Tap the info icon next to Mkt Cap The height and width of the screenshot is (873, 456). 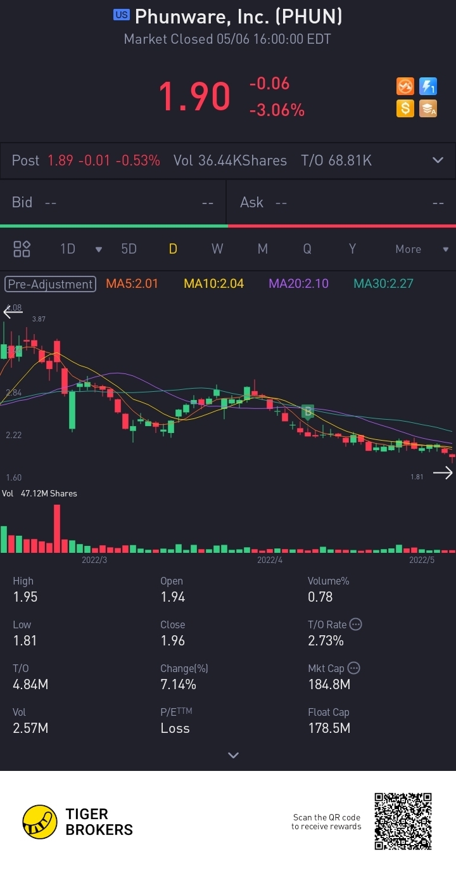354,668
